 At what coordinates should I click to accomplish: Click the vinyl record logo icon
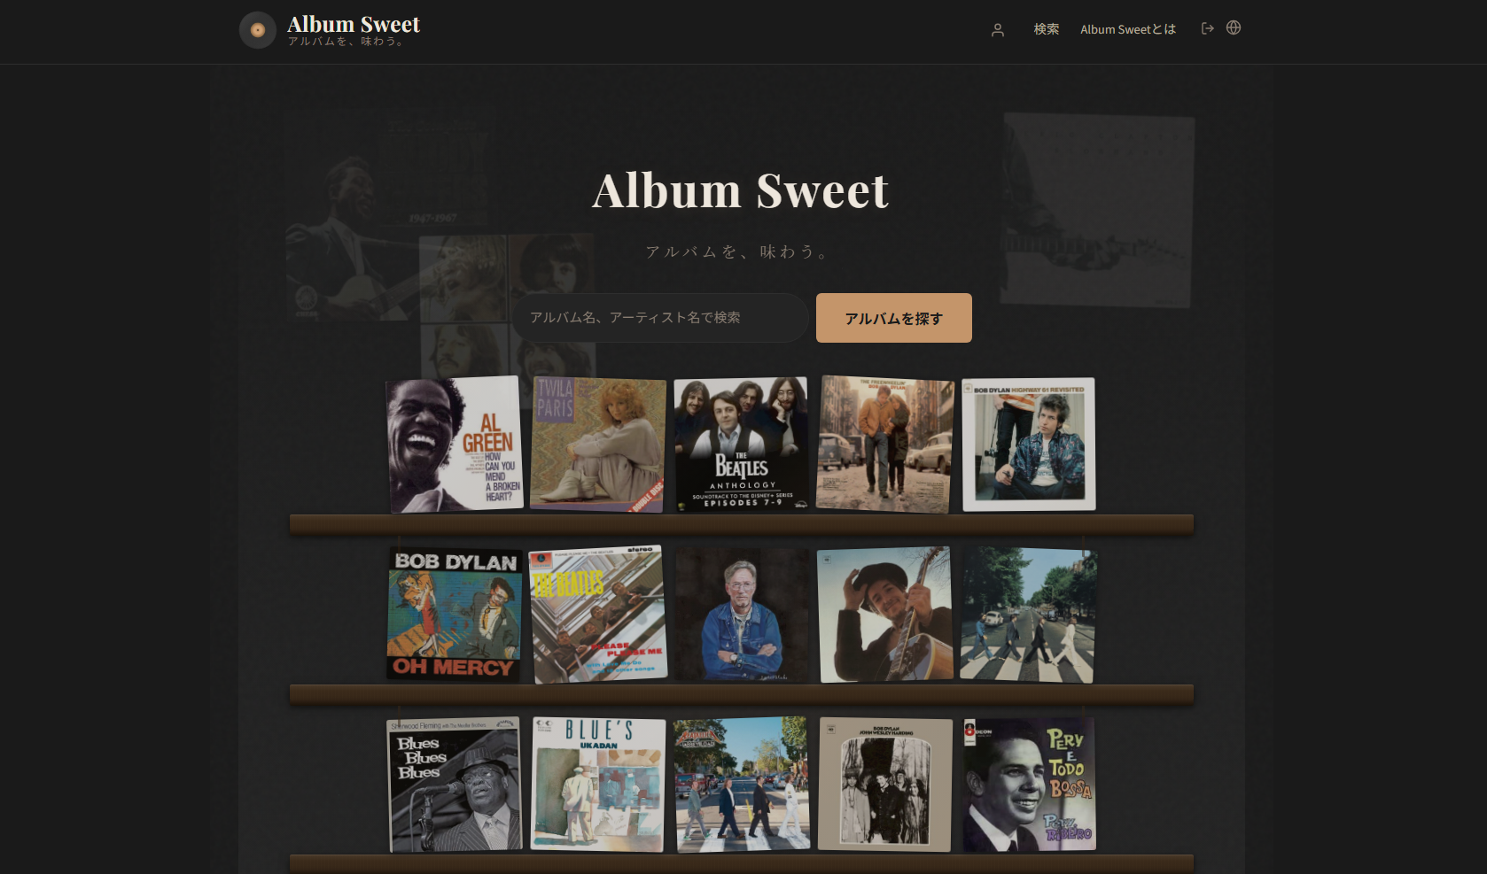[x=257, y=30]
